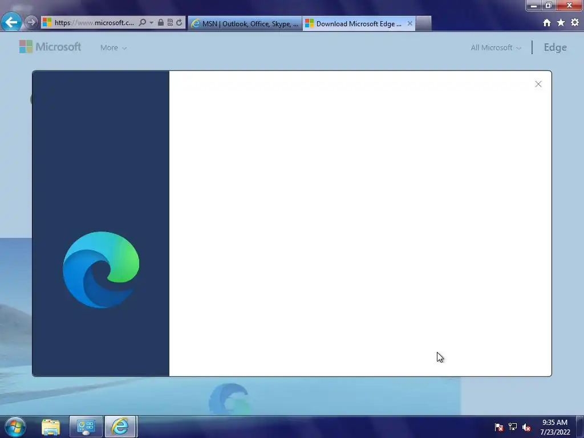
Task: Click the network status tray icon
Action: point(513,427)
